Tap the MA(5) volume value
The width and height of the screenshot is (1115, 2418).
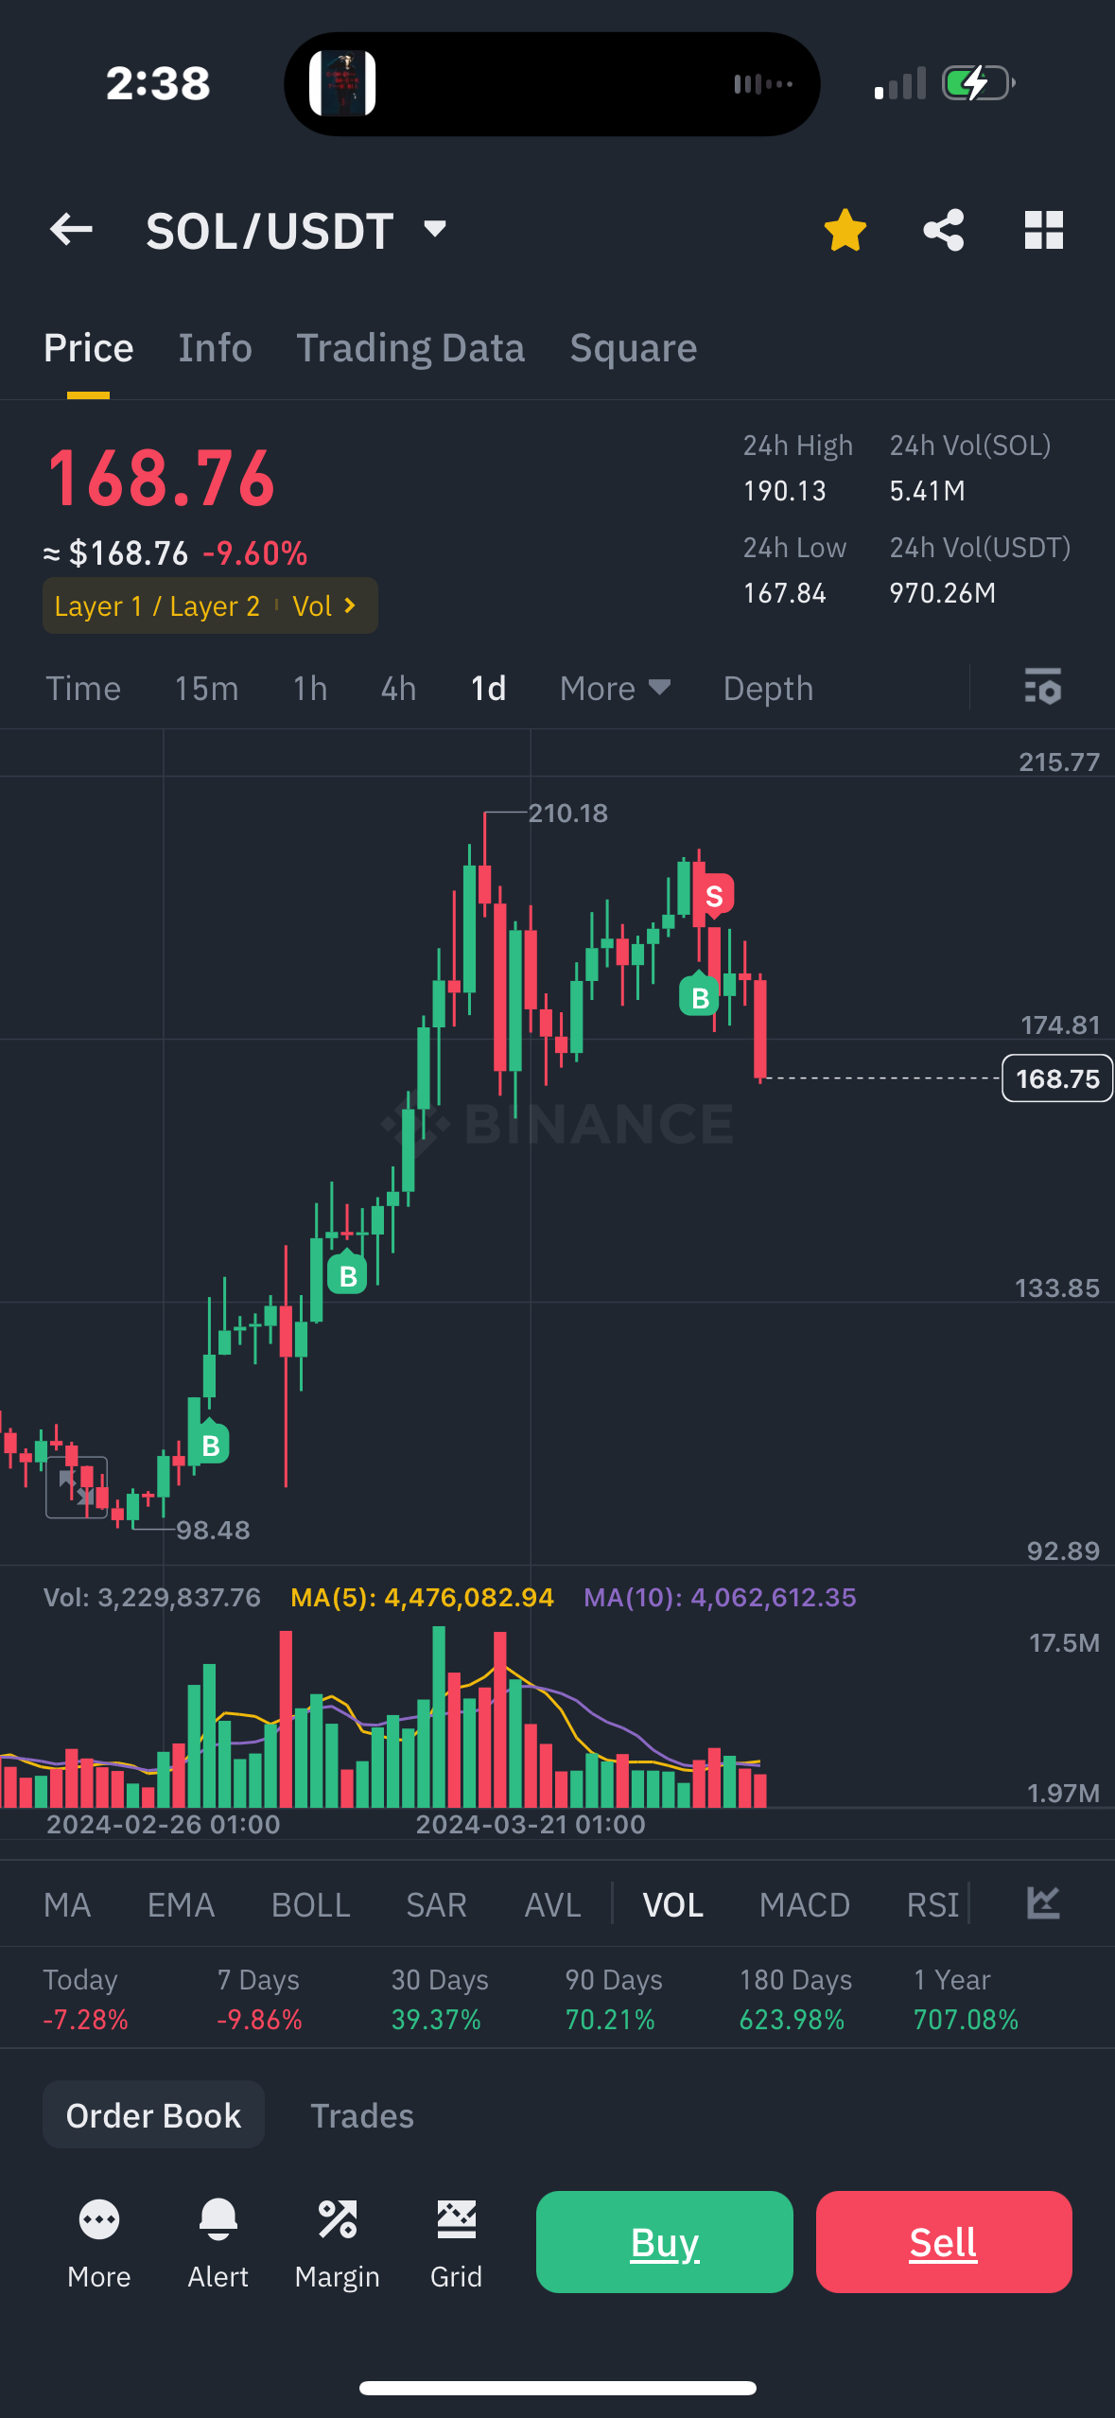pyautogui.click(x=422, y=1598)
